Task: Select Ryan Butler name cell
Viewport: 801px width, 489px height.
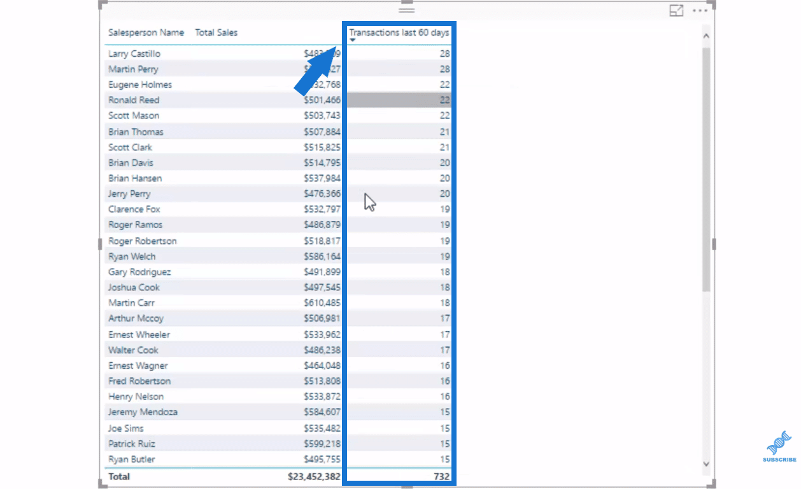Action: (x=132, y=459)
